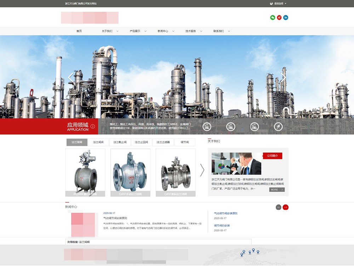Open the Q41F手动法兰球阀 product thumbnail
This screenshot has height=266, width=354.
click(x=130, y=172)
